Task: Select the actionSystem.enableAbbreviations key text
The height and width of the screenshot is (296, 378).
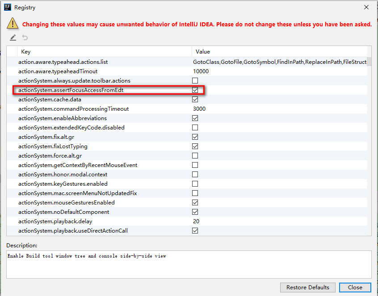Action: coord(63,118)
